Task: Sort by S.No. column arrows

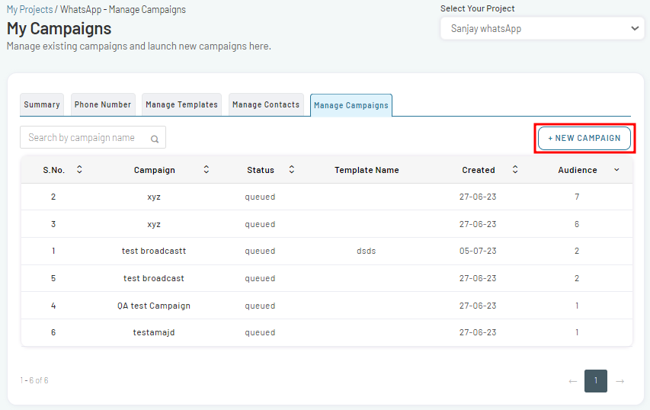Action: [x=79, y=169]
